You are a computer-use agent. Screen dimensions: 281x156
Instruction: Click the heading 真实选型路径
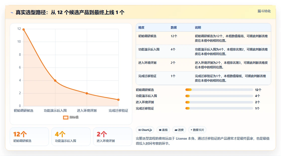[x=70, y=12]
